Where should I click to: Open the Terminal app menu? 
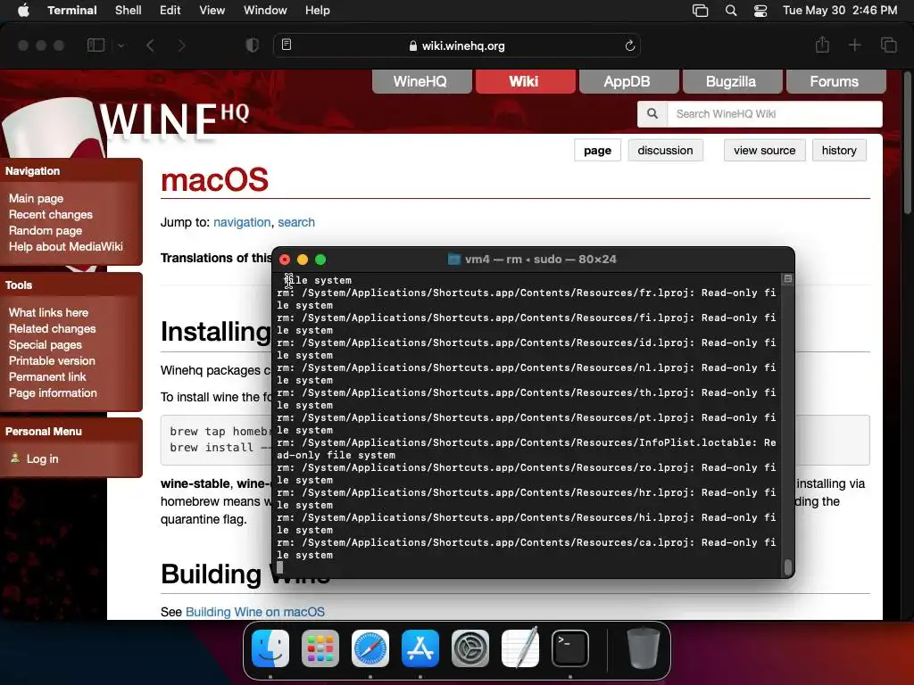coord(72,11)
